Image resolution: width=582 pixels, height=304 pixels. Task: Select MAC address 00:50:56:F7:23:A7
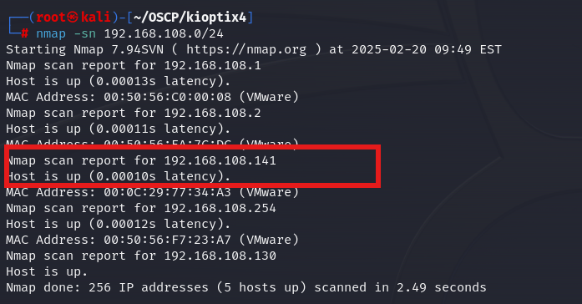click(167, 240)
